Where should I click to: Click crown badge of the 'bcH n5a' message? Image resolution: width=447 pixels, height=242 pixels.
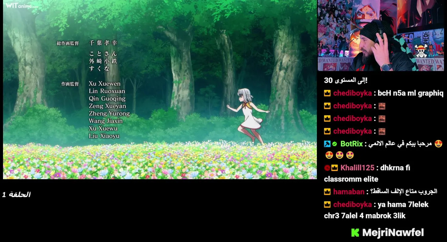327,93
